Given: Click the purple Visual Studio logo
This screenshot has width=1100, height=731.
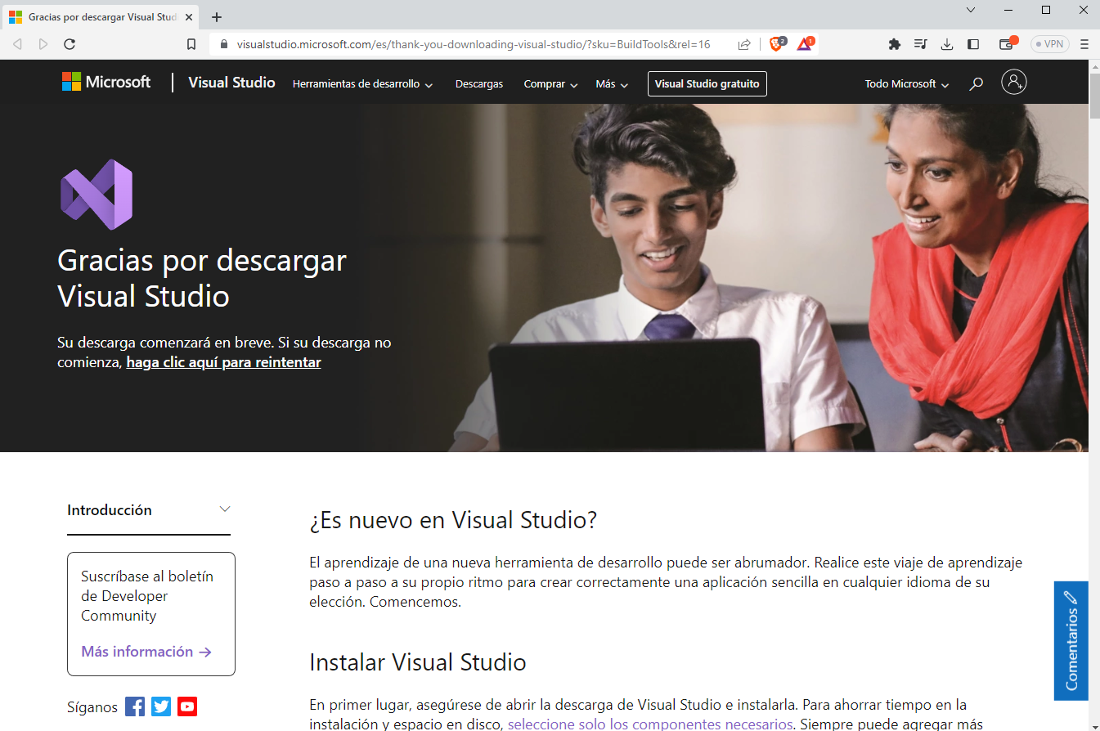Looking at the screenshot, I should pos(97,195).
